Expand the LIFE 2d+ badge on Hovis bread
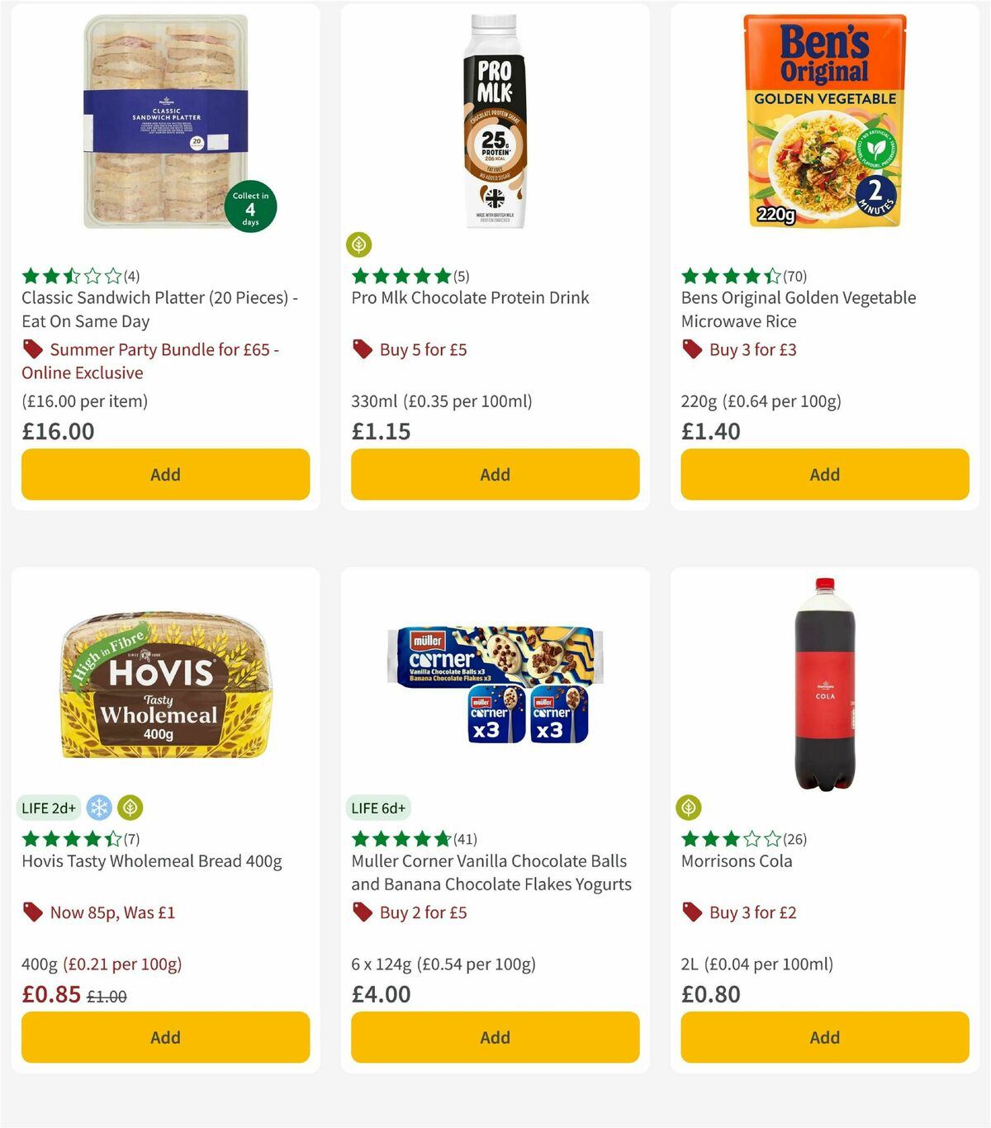The width and height of the screenshot is (991, 1128). pyautogui.click(x=49, y=808)
